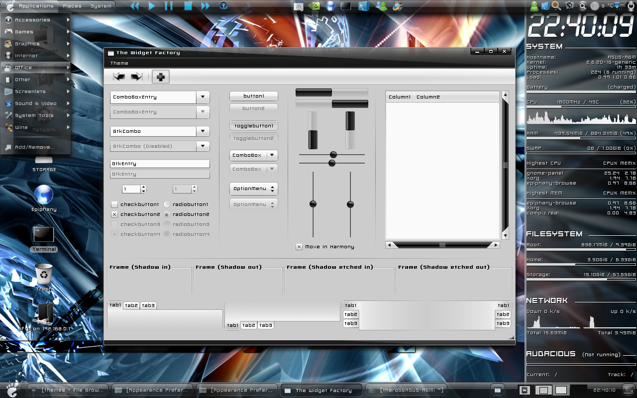The height and width of the screenshot is (398, 637).
Task: Click the back arrow in Widget Factory toolbar
Action: (119, 77)
